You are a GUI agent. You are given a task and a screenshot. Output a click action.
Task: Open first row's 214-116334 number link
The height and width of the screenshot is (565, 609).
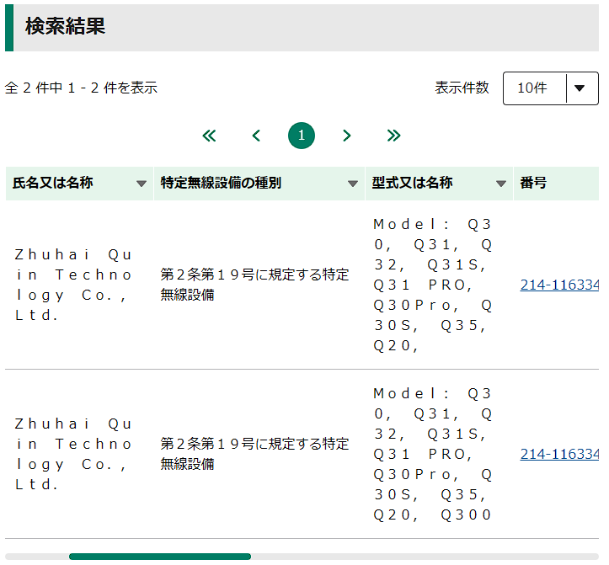[x=559, y=285]
